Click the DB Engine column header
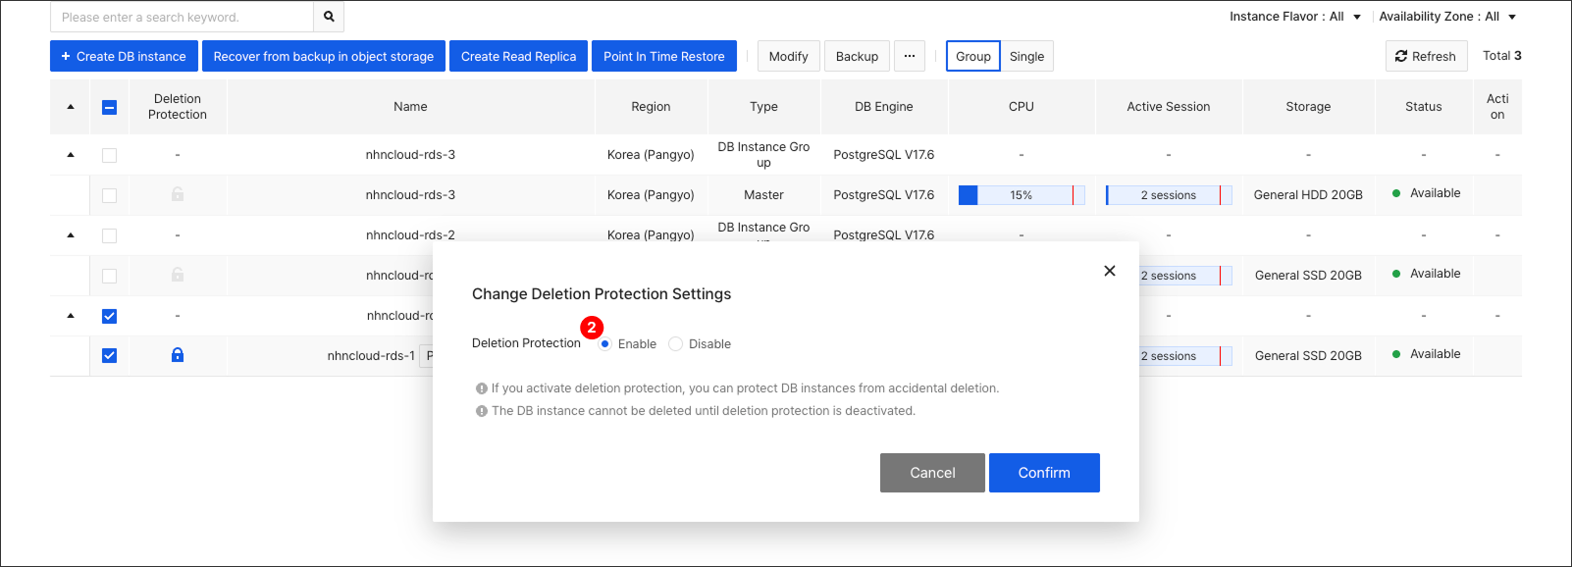 (x=883, y=107)
